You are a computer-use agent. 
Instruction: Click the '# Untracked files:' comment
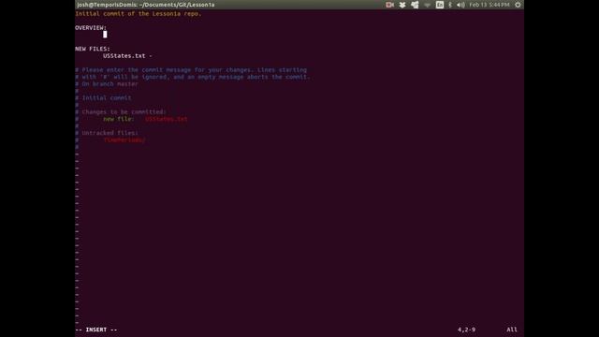107,133
